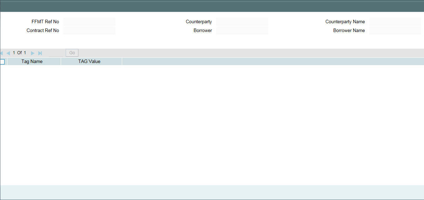The width and height of the screenshot is (424, 200).
Task: Click the Counterparty field
Action: point(242,21)
